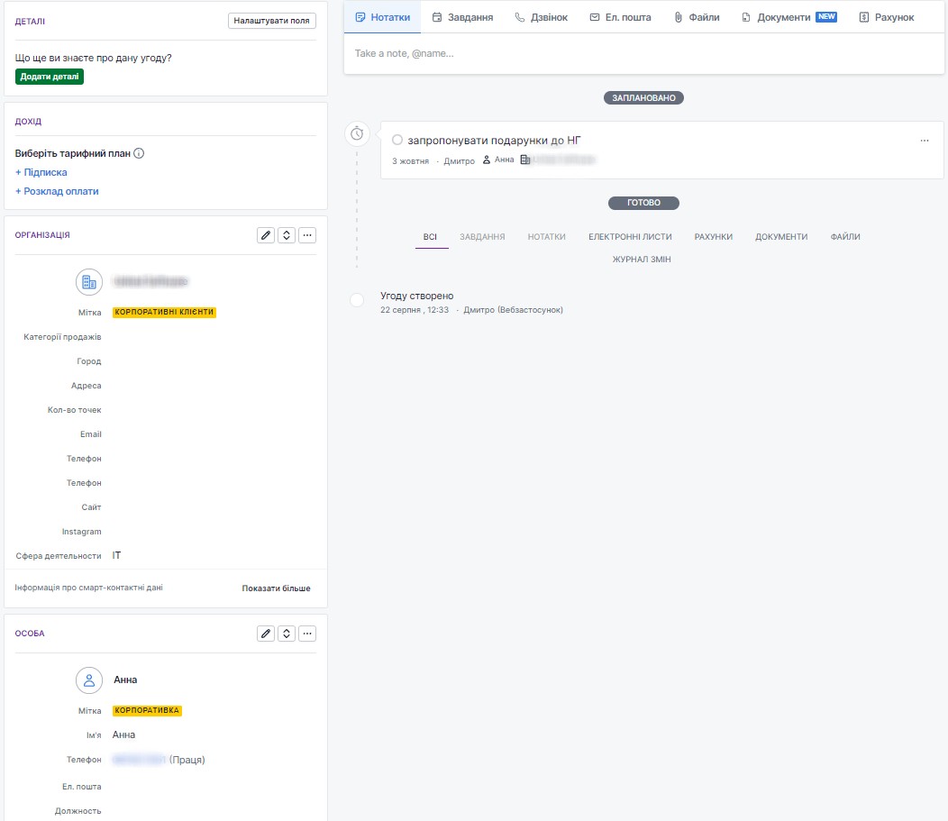Select the ВСІ history filter

coord(430,237)
